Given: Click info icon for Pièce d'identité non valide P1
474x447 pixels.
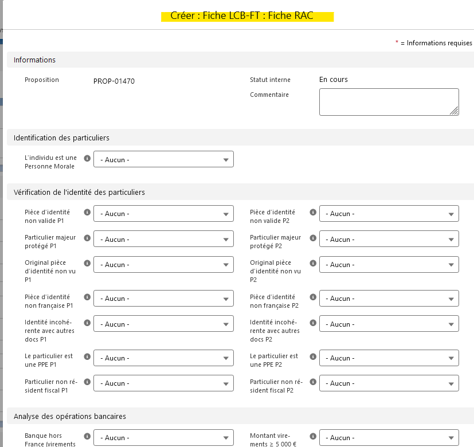Looking at the screenshot, I should (88, 212).
